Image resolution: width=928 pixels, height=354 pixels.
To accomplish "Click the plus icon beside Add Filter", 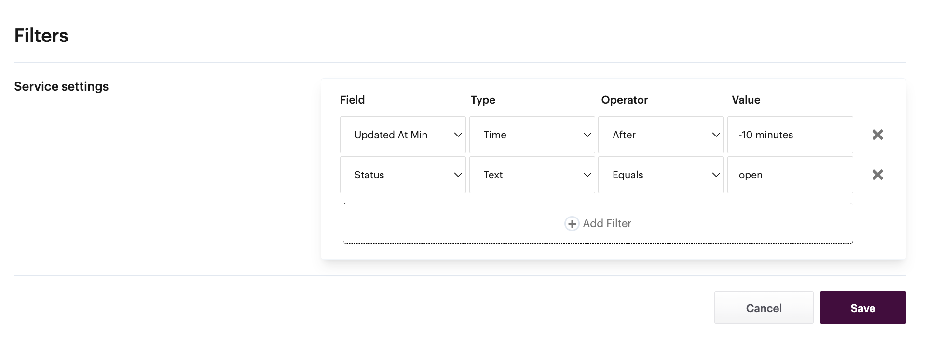I will point(572,224).
